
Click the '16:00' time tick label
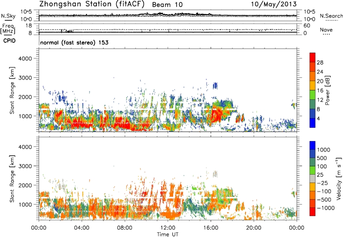click(x=211, y=228)
